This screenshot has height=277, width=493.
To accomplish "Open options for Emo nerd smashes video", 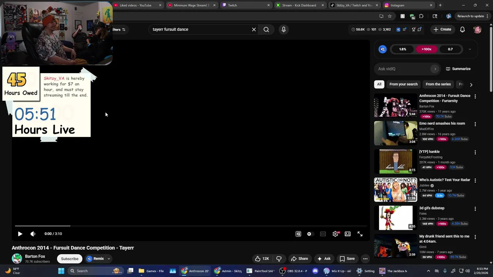I will [x=475, y=124].
